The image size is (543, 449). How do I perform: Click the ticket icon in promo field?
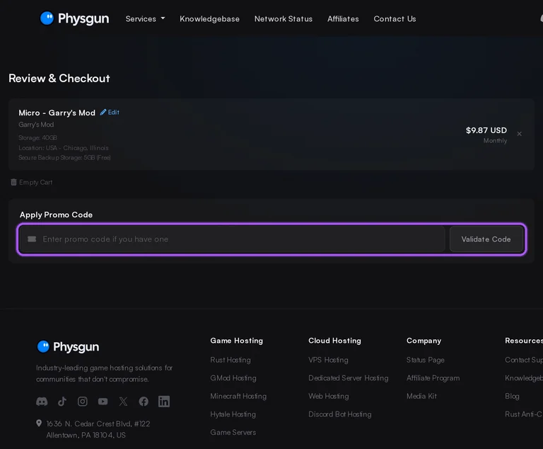(32, 239)
